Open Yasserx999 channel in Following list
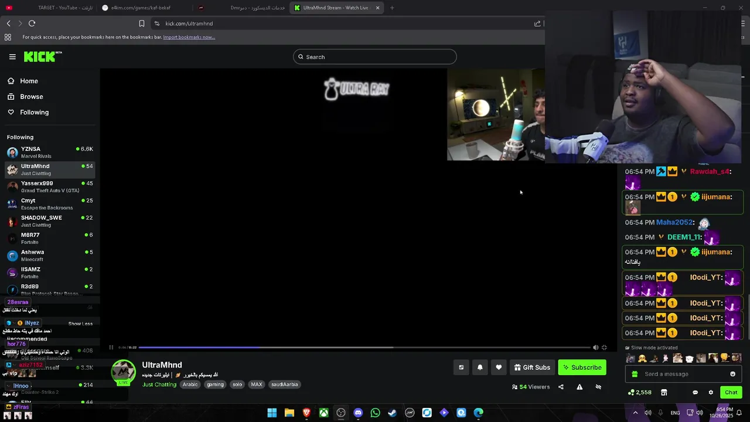 pyautogui.click(x=50, y=186)
